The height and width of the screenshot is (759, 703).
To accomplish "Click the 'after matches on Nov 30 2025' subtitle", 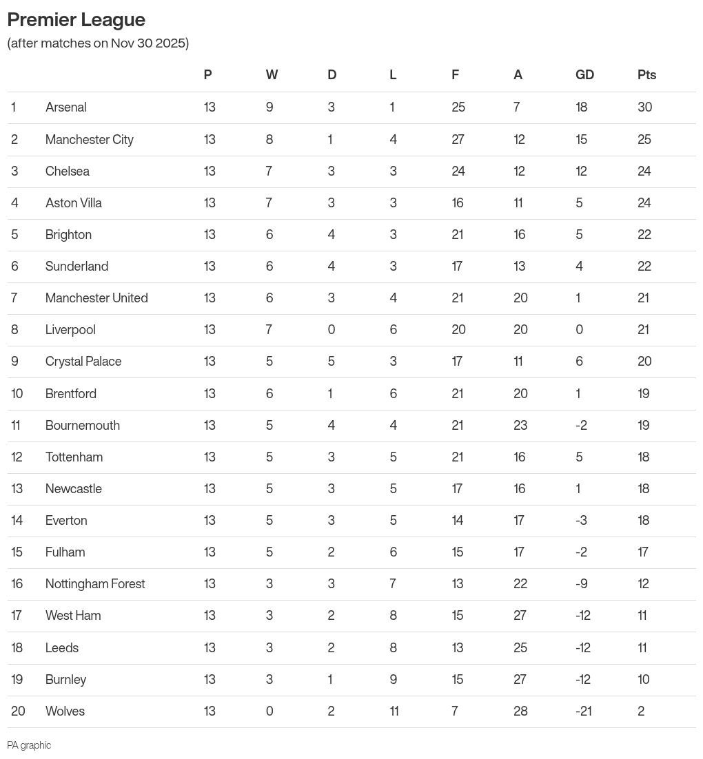I will click(x=98, y=43).
